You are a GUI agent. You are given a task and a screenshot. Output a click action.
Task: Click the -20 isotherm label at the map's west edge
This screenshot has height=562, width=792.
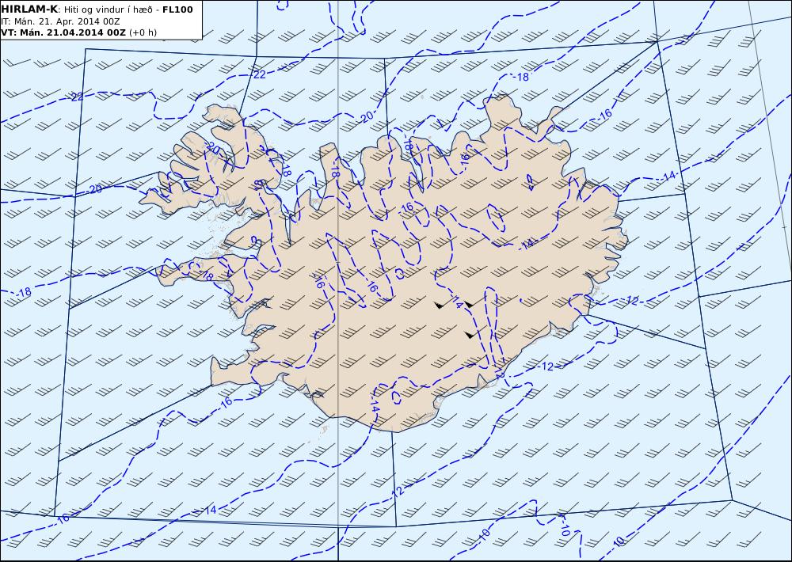tap(94, 189)
